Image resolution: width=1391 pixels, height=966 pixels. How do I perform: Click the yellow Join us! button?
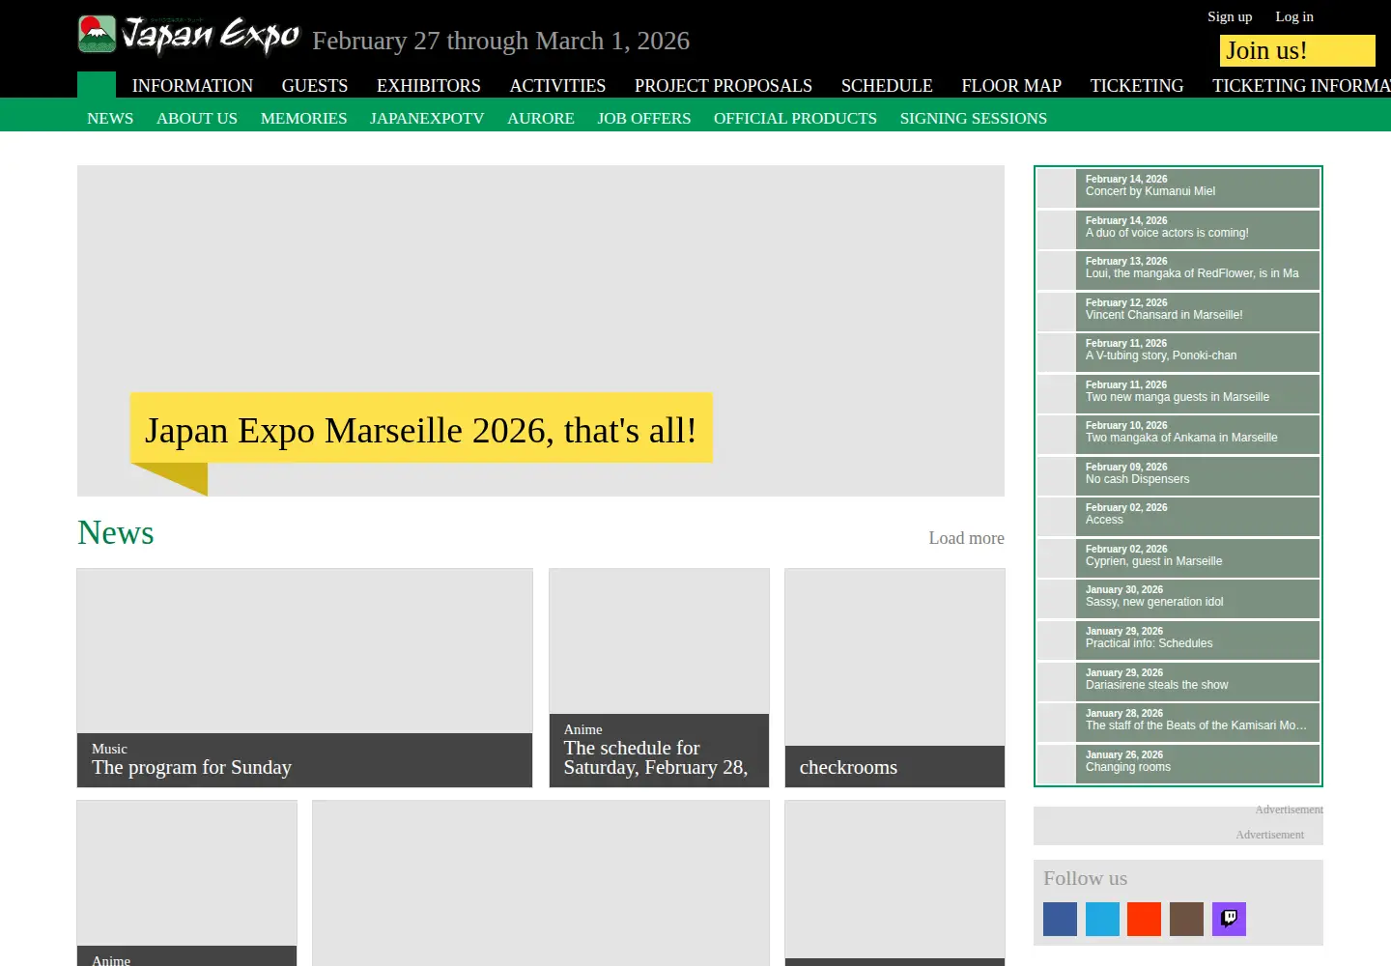[1297, 50]
